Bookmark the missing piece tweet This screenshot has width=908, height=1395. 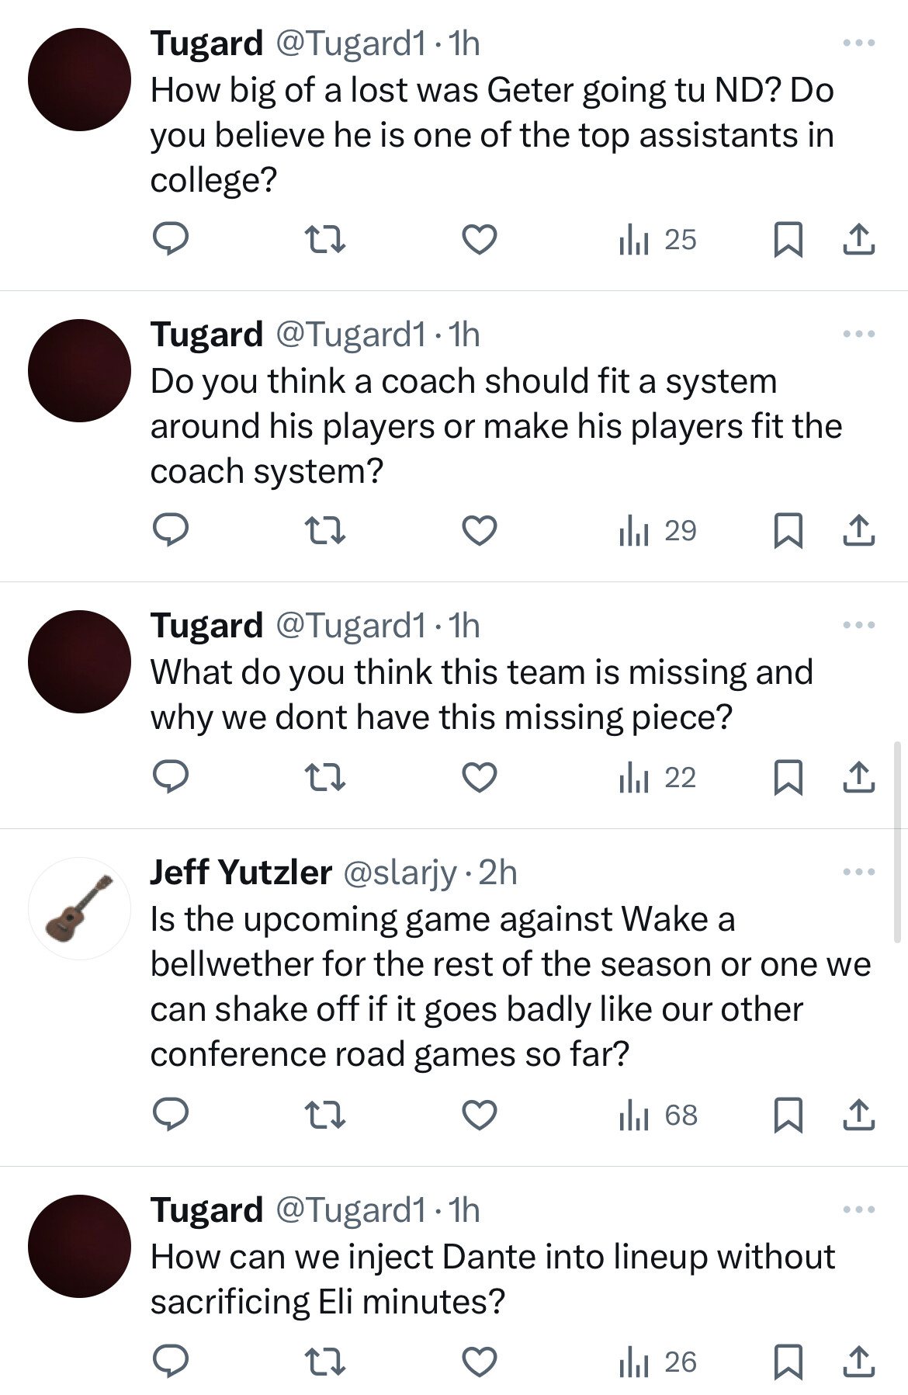tap(788, 777)
